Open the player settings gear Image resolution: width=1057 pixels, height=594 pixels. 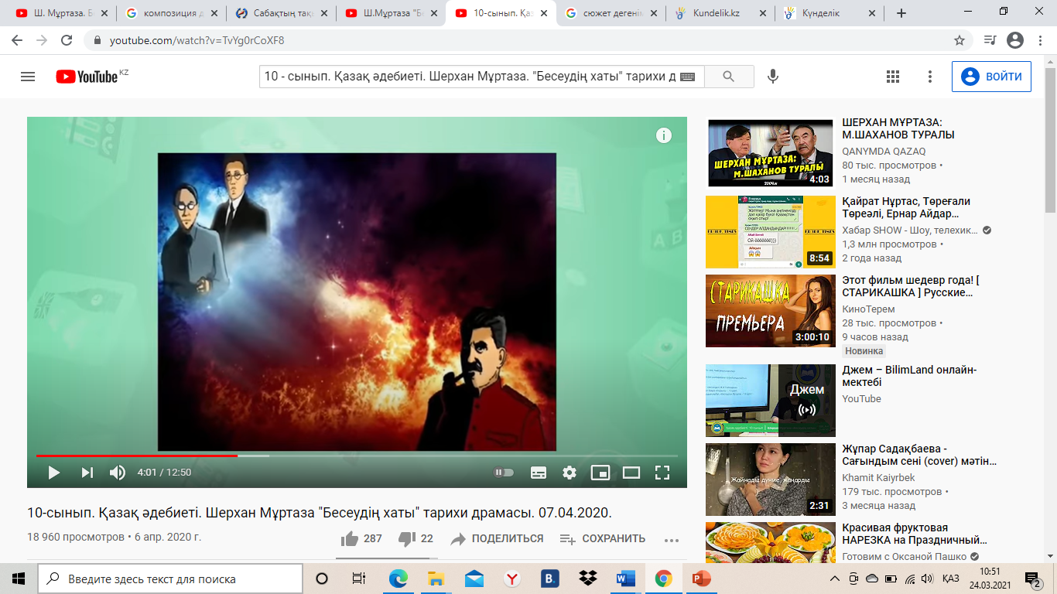[570, 473]
